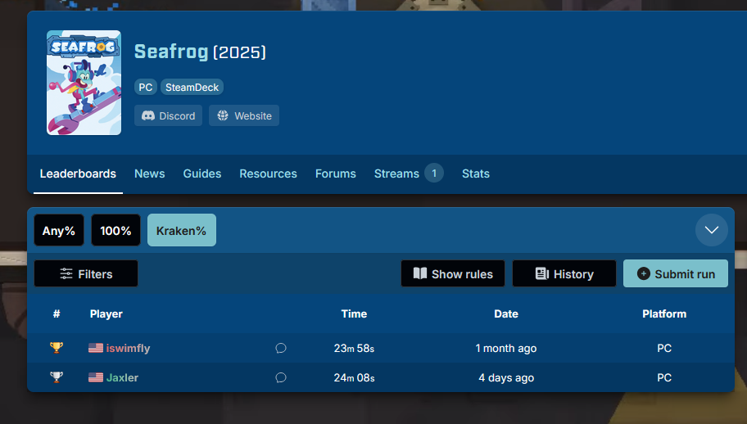
Task: Switch to the Leaderboards tab
Action: pyautogui.click(x=78, y=174)
